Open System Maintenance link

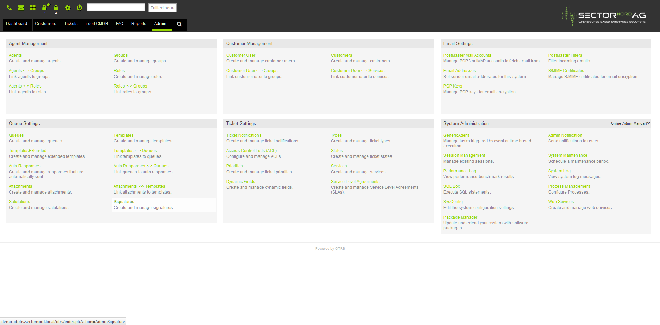(568, 155)
